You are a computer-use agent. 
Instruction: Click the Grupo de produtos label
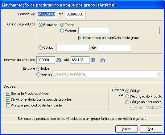click(x=21, y=24)
